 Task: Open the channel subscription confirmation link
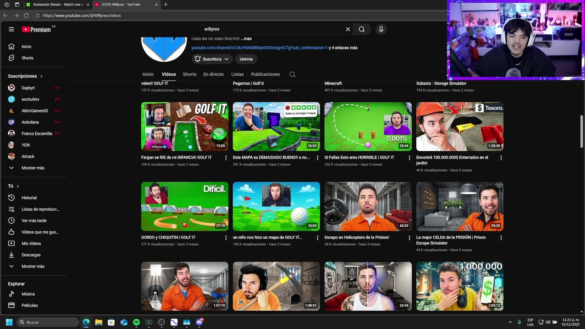click(x=259, y=48)
